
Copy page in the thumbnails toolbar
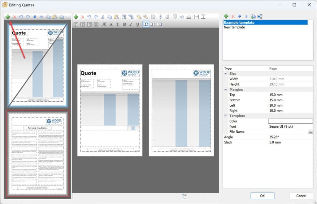coord(48,17)
